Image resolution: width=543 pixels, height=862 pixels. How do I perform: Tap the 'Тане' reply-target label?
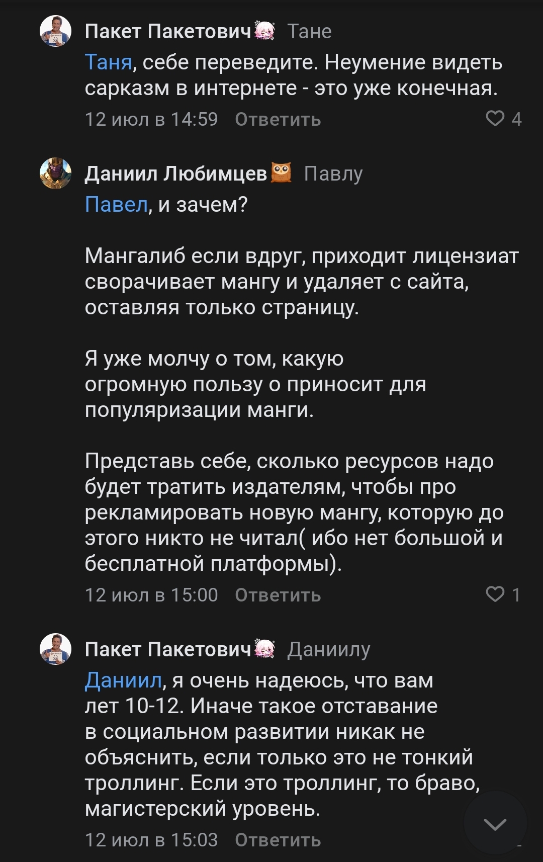point(309,32)
